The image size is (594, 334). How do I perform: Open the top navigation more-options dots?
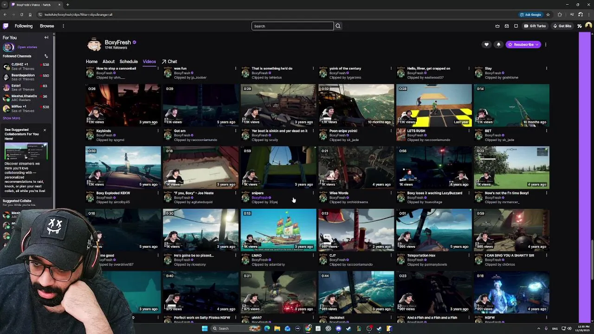pyautogui.click(x=63, y=26)
